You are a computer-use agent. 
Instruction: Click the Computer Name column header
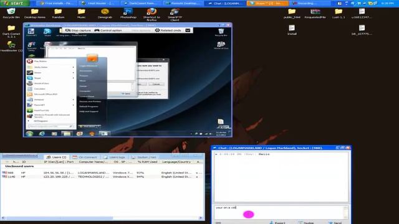(x=93, y=162)
